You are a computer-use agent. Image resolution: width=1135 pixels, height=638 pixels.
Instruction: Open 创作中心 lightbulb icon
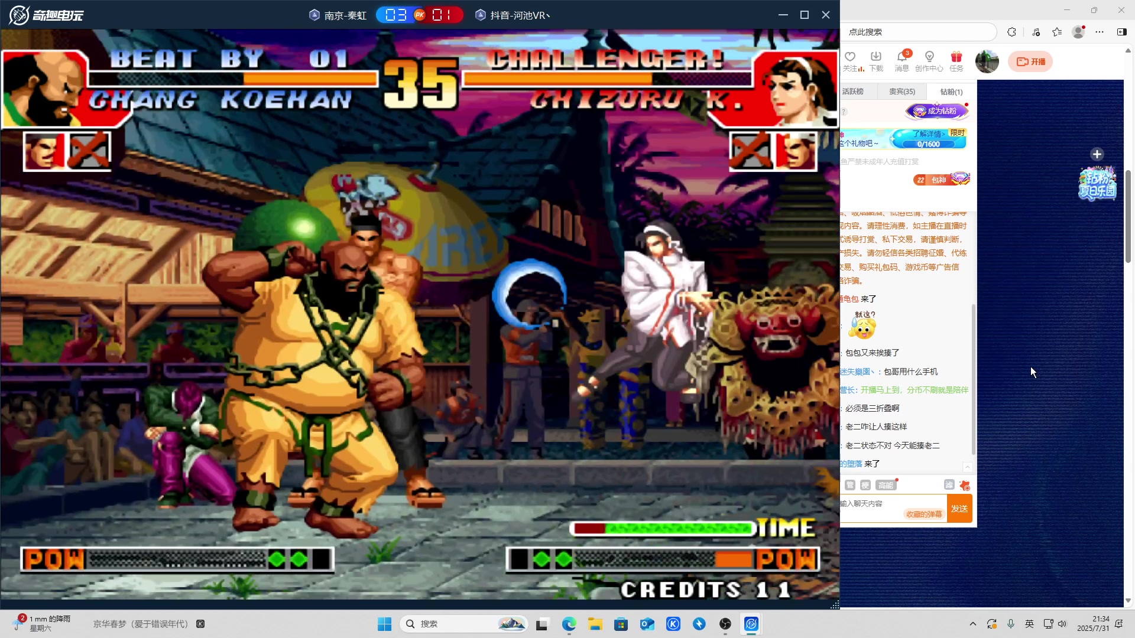[x=929, y=57]
